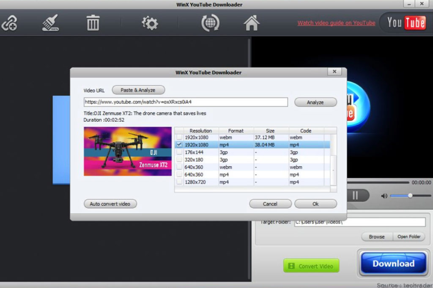Click the Analyze button
This screenshot has height=288, width=433.
315,102
